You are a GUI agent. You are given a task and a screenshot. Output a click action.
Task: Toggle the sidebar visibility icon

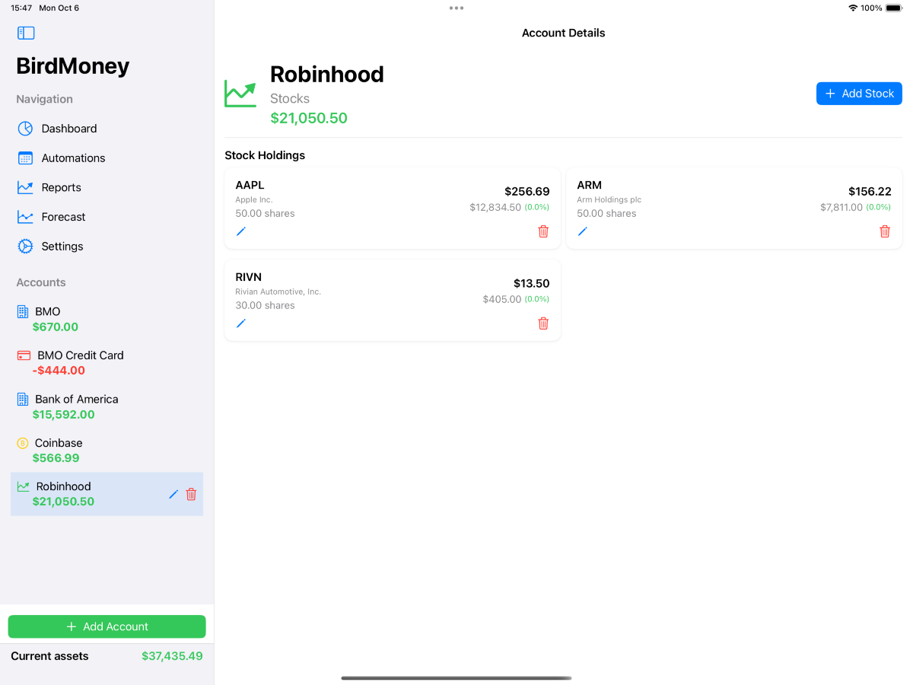click(x=26, y=33)
